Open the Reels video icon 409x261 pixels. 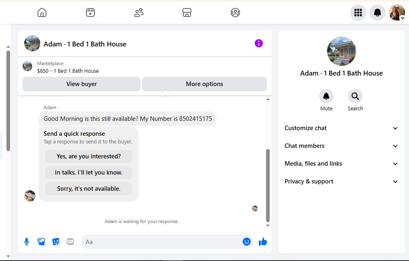[90, 13]
